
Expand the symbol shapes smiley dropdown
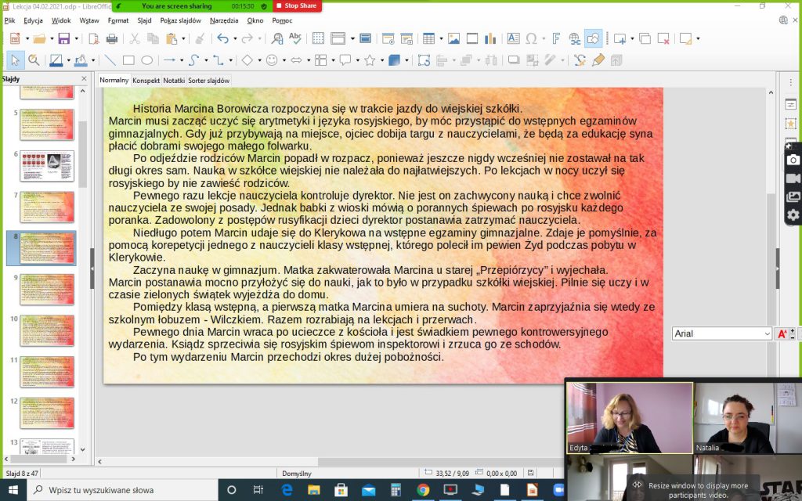pos(284,60)
